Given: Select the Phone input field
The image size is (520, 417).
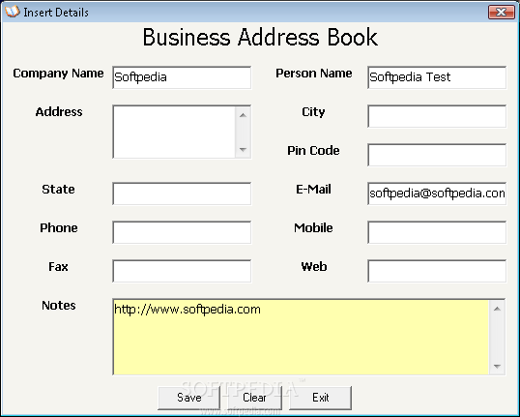Looking at the screenshot, I should coord(182,232).
